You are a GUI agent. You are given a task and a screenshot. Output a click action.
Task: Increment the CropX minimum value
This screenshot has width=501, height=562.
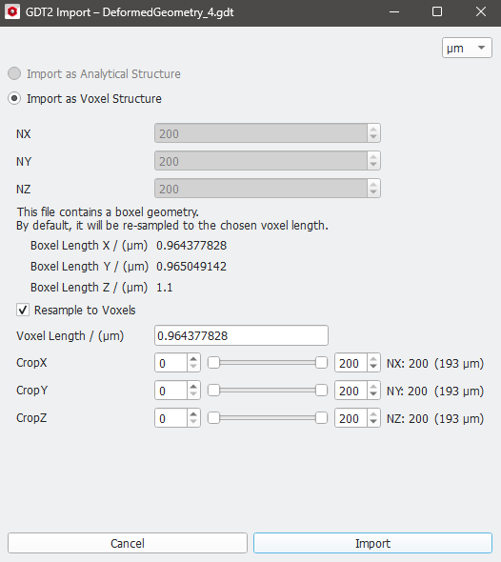[x=193, y=358]
